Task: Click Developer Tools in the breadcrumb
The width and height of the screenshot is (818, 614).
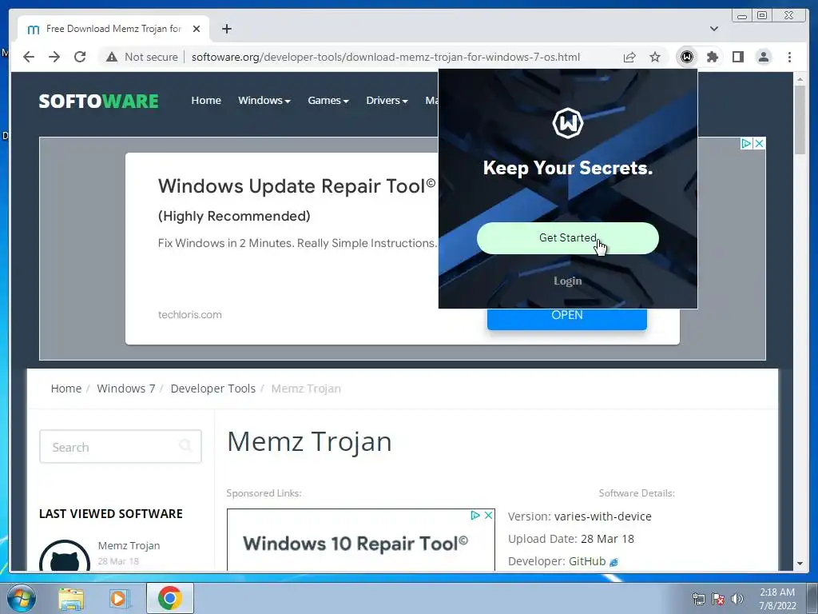Action: pyautogui.click(x=212, y=389)
